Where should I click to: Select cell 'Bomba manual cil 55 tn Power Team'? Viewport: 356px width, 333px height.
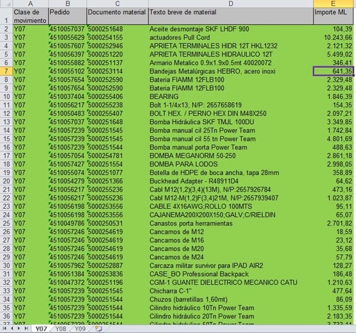click(x=231, y=139)
